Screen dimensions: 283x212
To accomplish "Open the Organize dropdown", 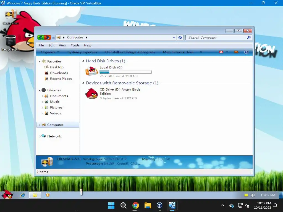I will pyautogui.click(x=50, y=52).
